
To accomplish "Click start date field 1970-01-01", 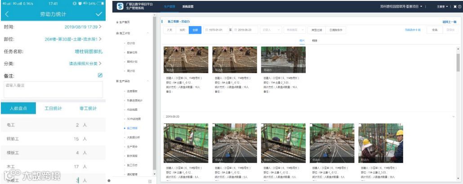I will coord(216,30).
